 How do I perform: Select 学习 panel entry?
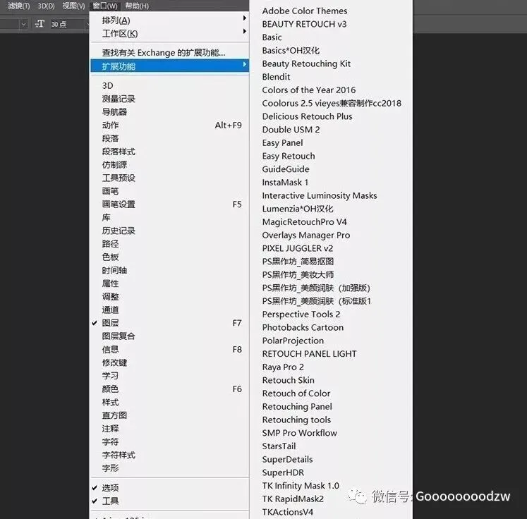click(x=170, y=376)
